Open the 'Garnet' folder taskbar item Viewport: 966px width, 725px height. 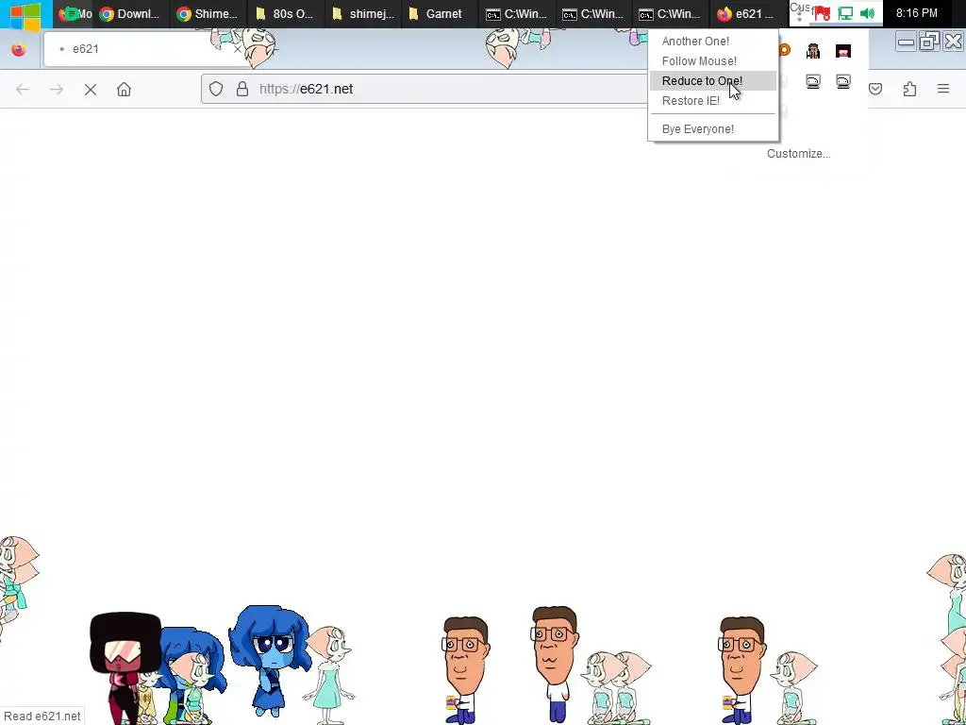coord(439,13)
